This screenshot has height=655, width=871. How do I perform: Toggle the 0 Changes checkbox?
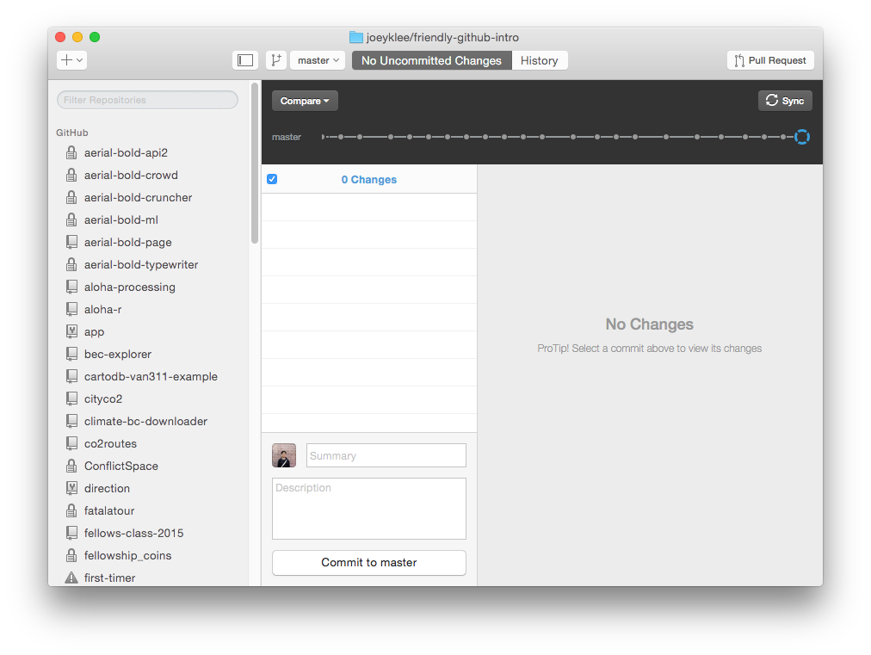272,179
